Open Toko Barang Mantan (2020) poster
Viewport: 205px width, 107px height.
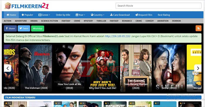coord(136,68)
